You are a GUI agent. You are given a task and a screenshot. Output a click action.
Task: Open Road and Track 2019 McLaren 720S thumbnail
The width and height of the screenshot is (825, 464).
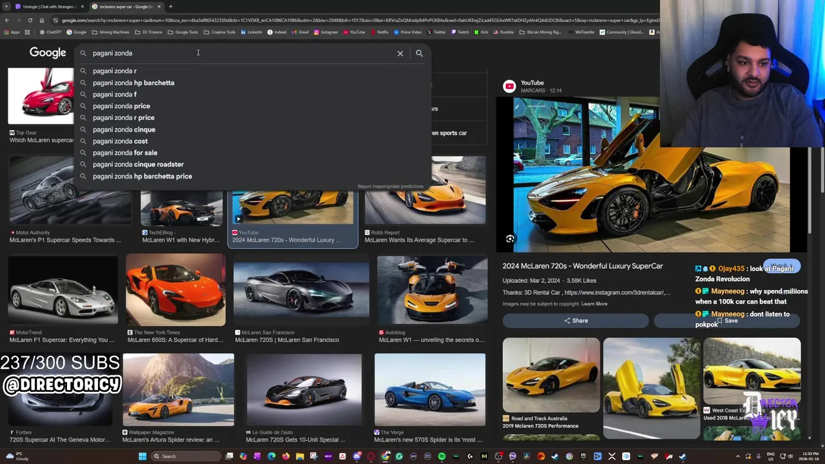[x=551, y=375]
